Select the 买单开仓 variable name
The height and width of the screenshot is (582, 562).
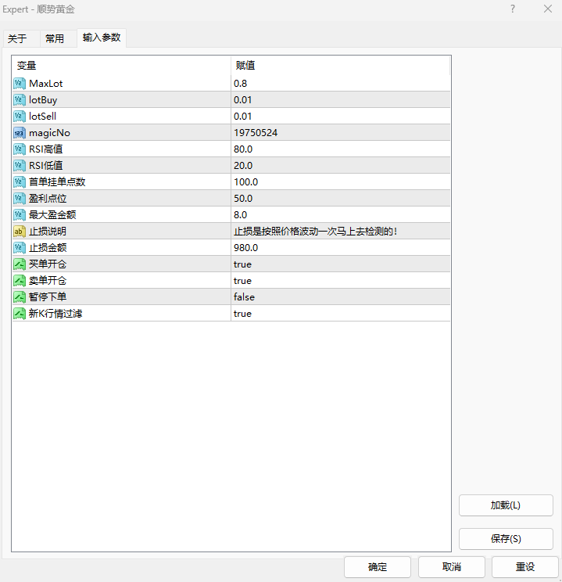tap(48, 264)
